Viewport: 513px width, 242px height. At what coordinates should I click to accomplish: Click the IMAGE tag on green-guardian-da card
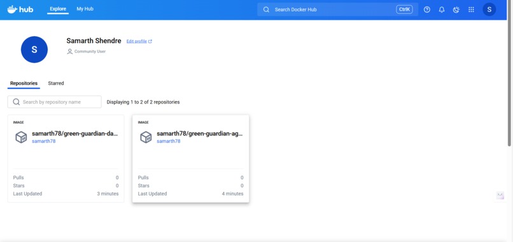coord(18,123)
